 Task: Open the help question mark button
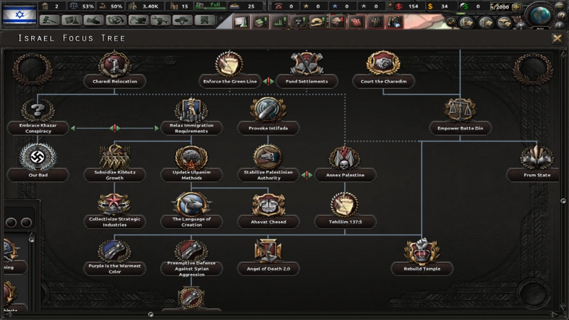coord(562,16)
